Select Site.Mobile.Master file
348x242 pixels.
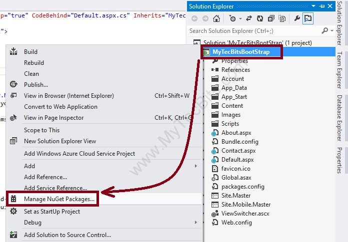(x=246, y=205)
